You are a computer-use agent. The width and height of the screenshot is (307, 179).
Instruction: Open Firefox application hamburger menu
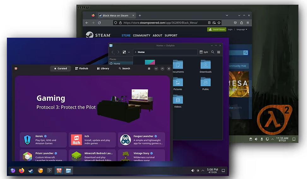click(x=248, y=23)
